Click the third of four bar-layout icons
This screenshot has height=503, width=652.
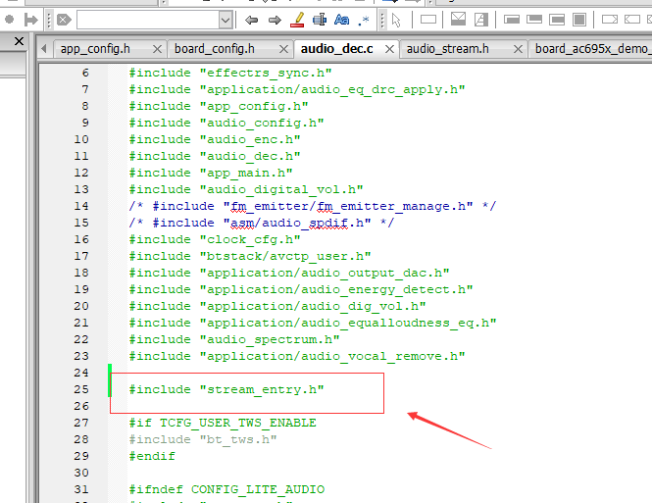tap(557, 20)
